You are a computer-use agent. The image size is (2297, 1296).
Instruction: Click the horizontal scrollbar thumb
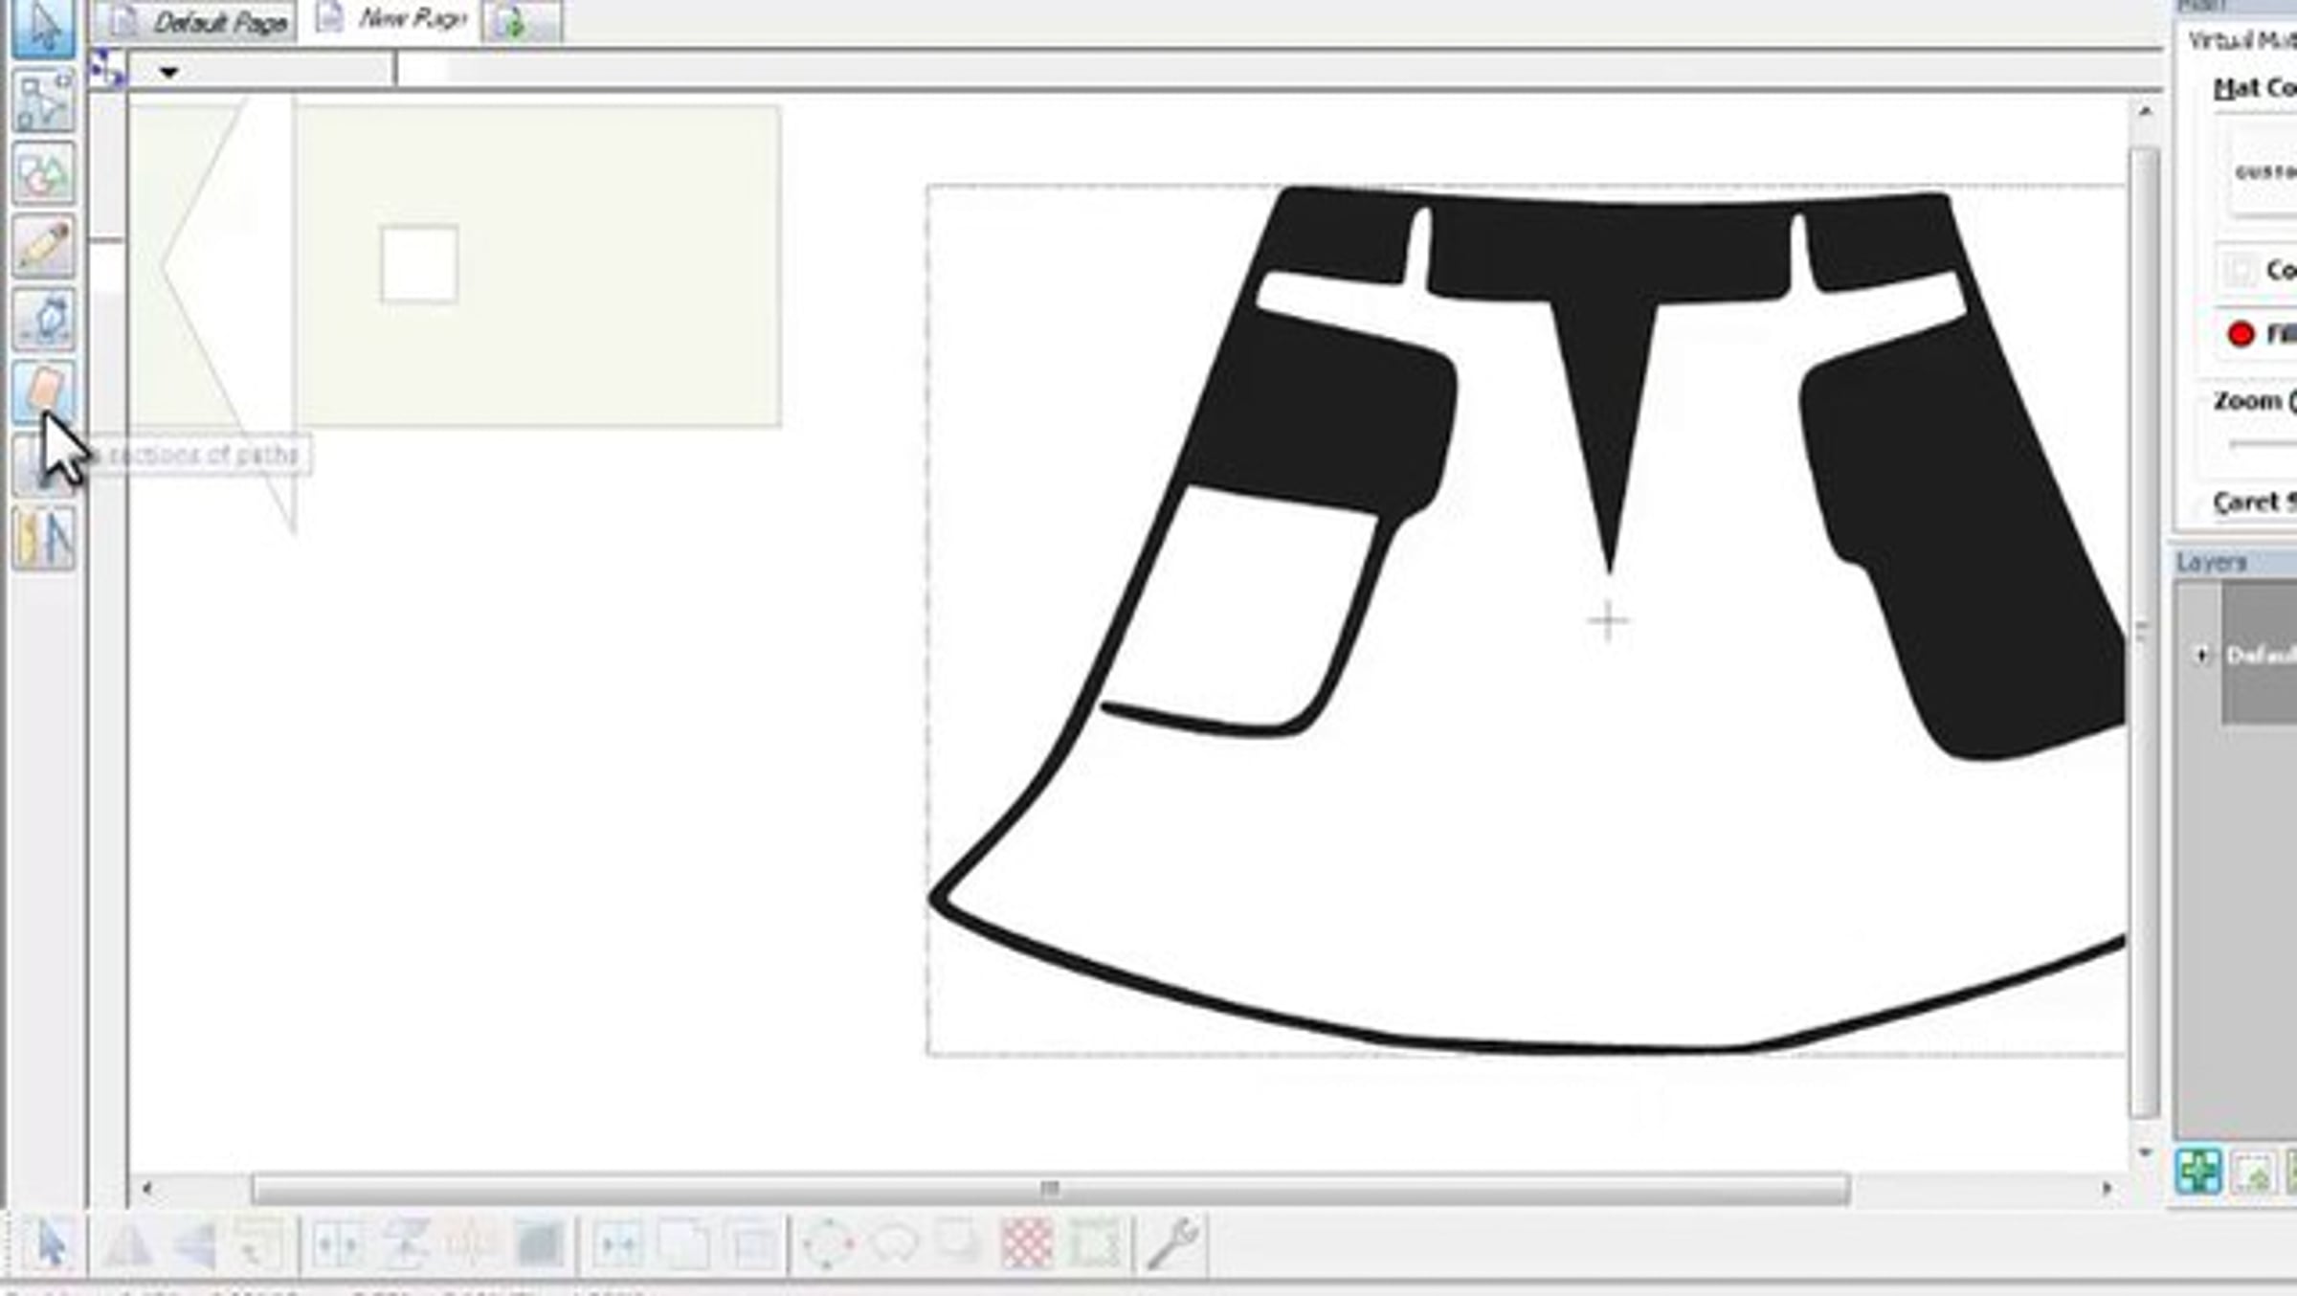click(1050, 1189)
